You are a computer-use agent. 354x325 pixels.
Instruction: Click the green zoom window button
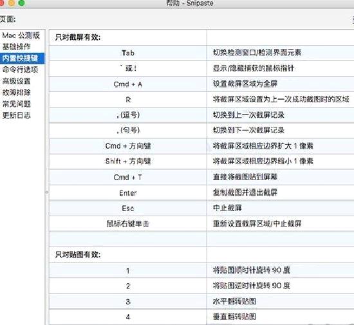(x=21, y=3)
